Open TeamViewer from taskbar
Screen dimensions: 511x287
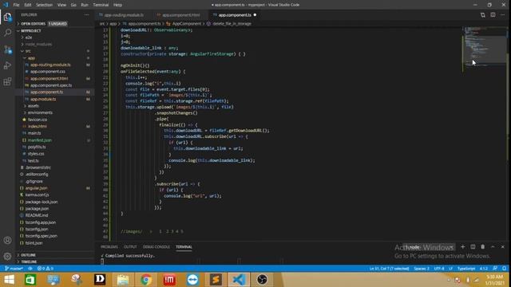click(192, 280)
